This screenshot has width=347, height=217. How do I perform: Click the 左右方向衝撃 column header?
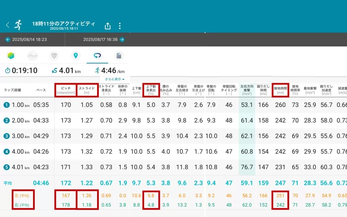tap(247, 90)
